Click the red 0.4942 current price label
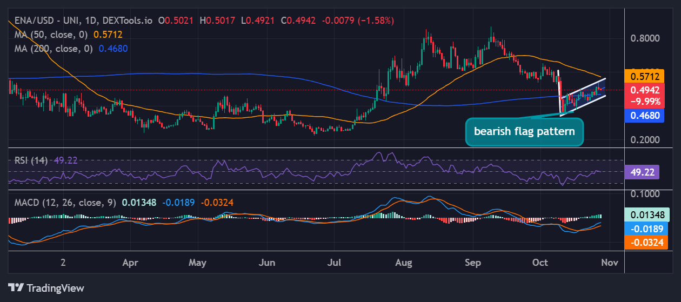681x302 pixels. pos(645,90)
